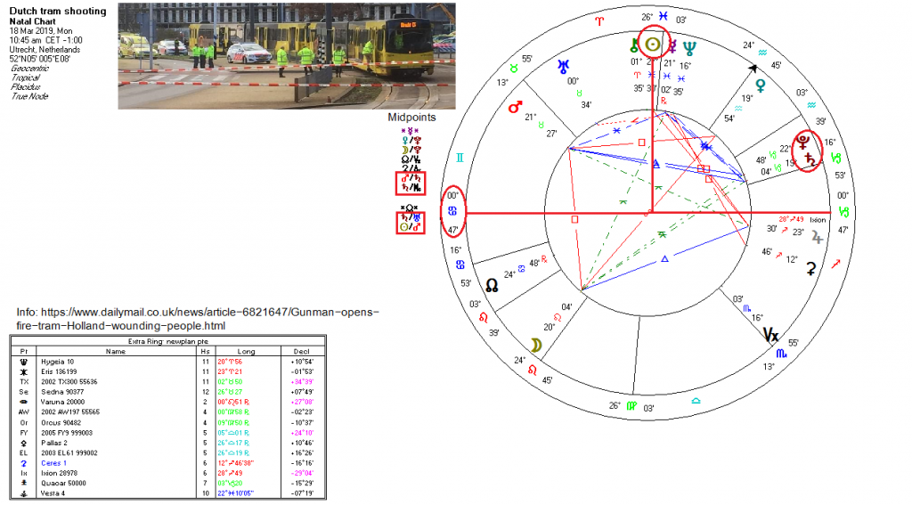This screenshot has height=505, width=912.
Task: Select the green Venus glyph
Action: pos(760,85)
